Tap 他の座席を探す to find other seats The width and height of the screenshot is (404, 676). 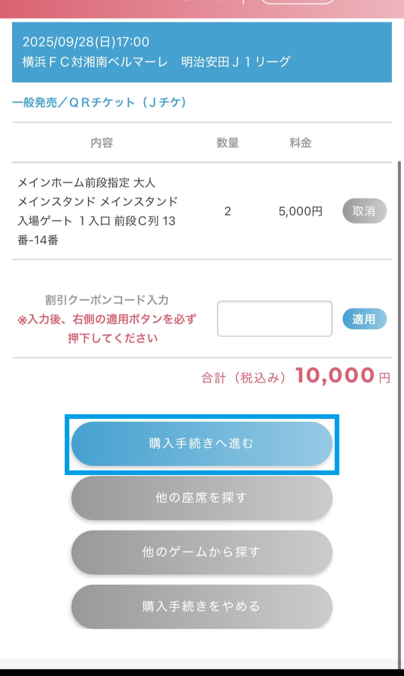click(202, 498)
